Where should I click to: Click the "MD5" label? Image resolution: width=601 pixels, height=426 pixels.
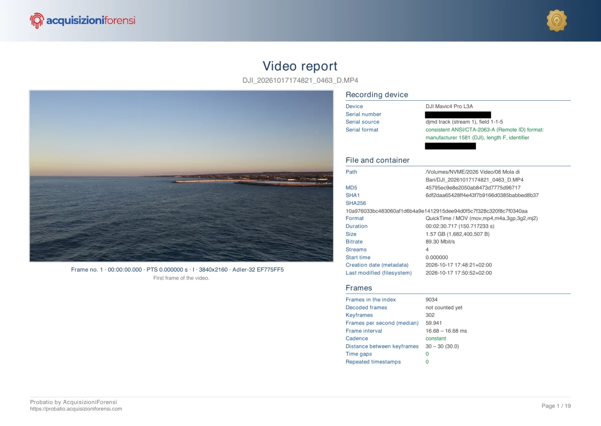(351, 187)
